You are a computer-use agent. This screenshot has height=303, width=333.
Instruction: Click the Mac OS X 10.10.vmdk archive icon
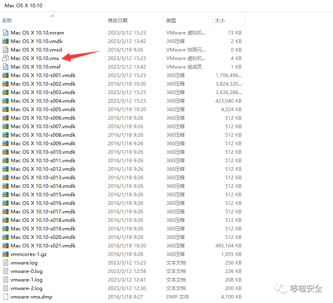click(x=6, y=41)
